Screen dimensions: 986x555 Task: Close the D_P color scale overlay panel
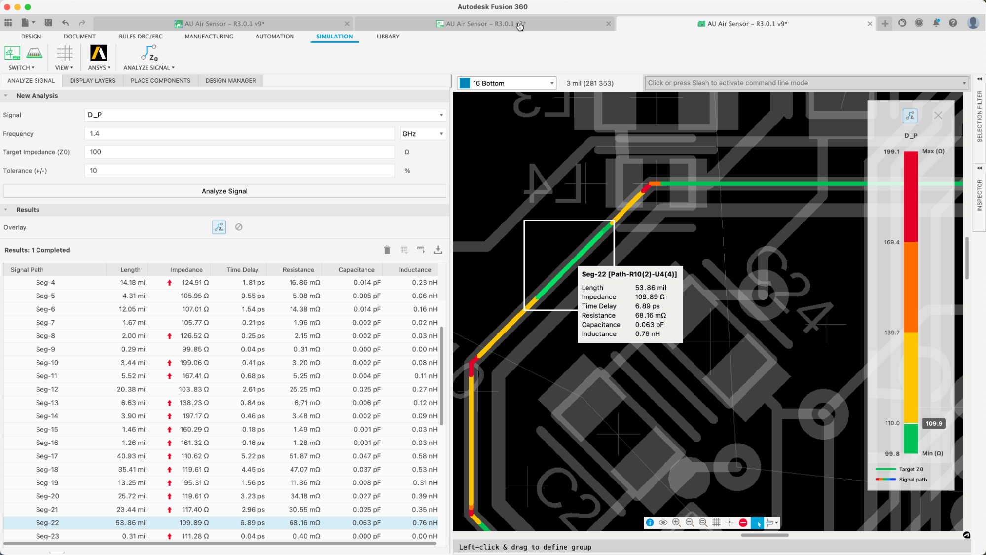938,115
